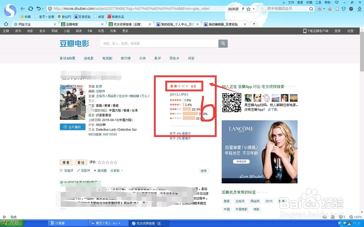This screenshot has width=364, height=227.
Task: Toggle the 看过 status button
Action: tap(81, 162)
